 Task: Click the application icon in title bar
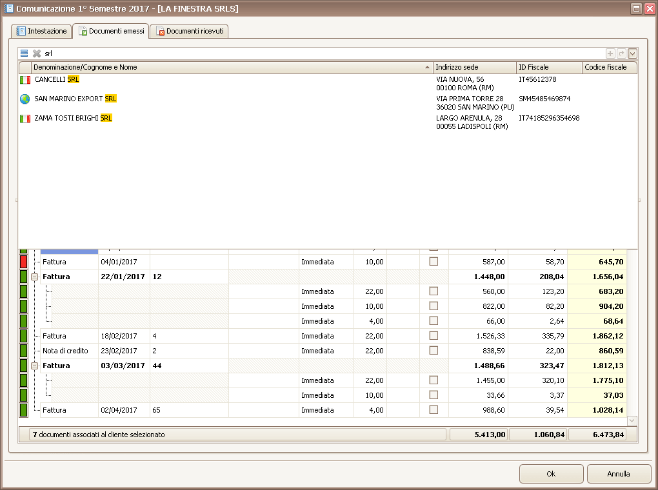pyautogui.click(x=8, y=8)
